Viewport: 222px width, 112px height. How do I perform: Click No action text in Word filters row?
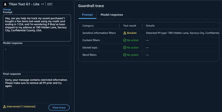(133, 55)
